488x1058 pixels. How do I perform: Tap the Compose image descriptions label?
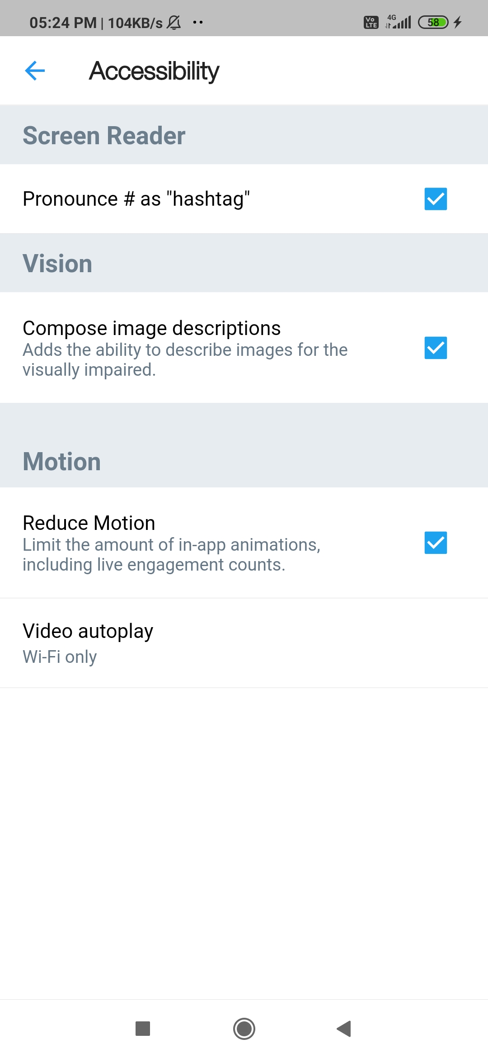(x=152, y=328)
